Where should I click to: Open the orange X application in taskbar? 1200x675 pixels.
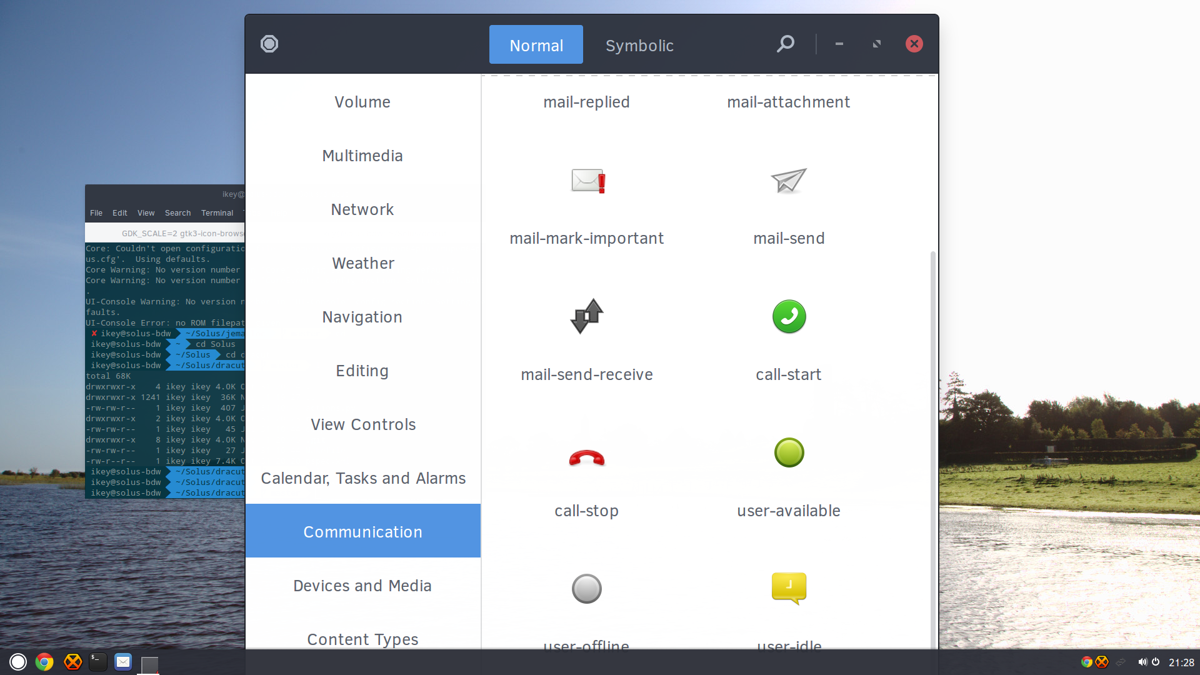tap(73, 662)
